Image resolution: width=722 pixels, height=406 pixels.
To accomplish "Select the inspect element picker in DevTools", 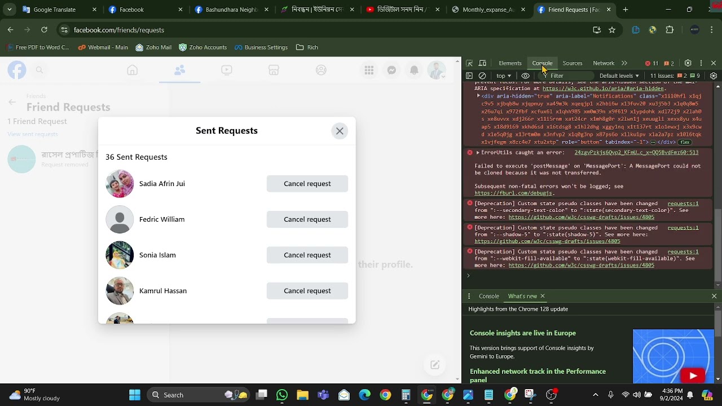I will click(x=469, y=63).
